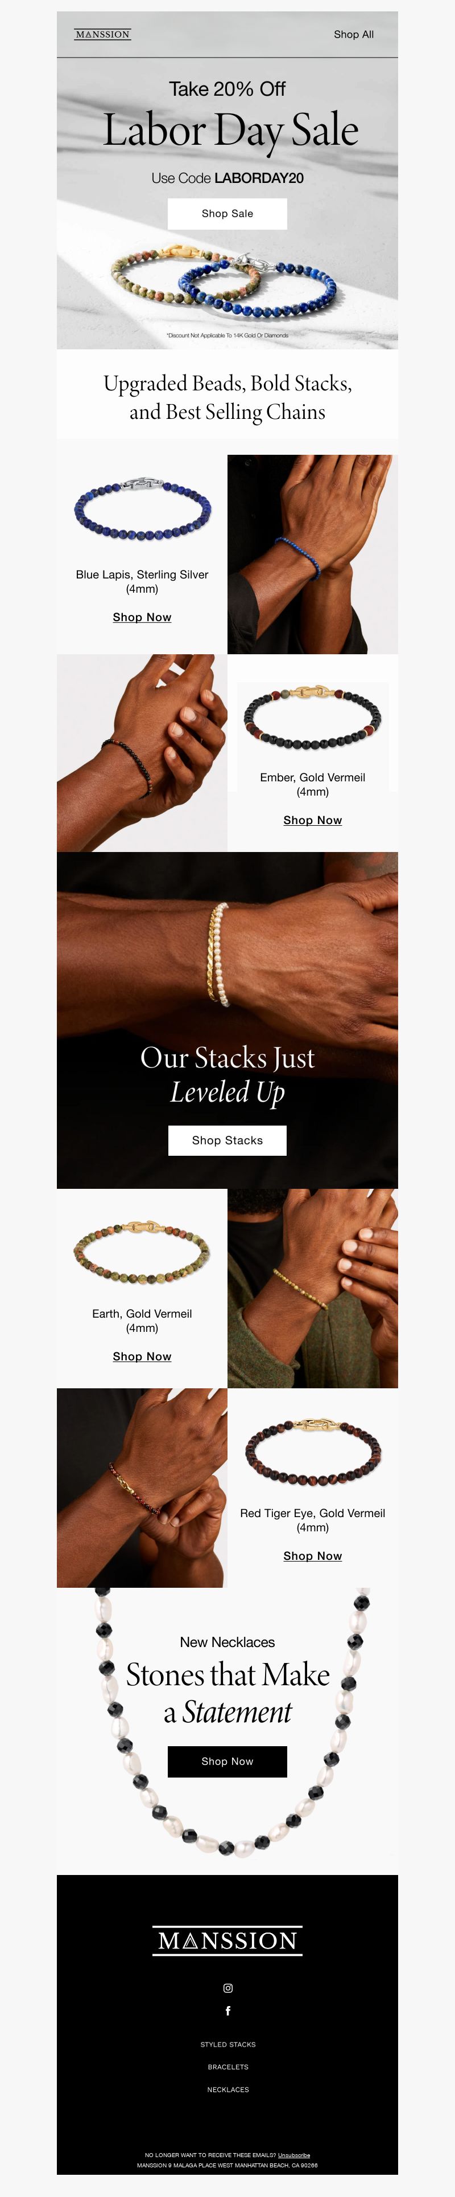Open Styled Stacks footer link
Viewport: 455px width, 2197px height.
pos(228,2044)
